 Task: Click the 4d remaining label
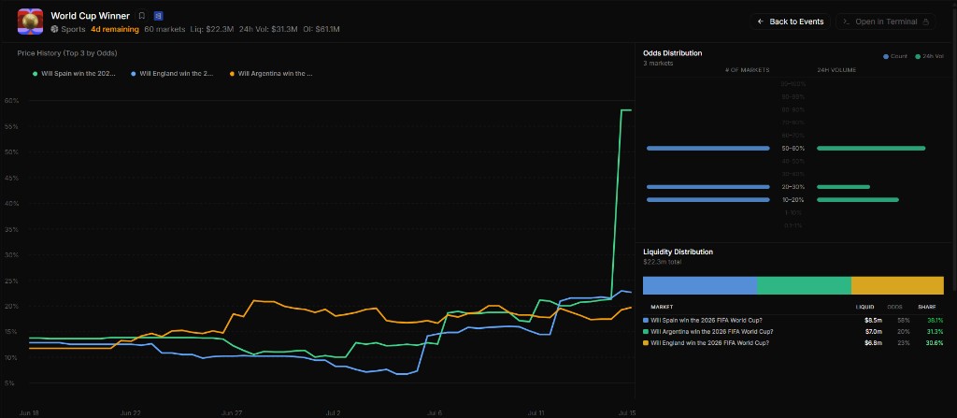[x=115, y=29]
